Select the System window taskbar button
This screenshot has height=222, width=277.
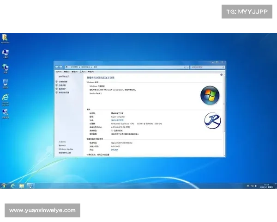click(30, 185)
